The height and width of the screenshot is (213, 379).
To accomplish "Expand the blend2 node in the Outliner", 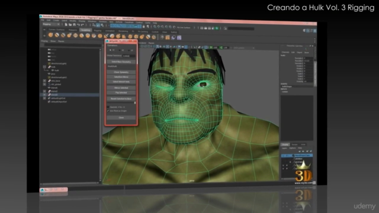I will click(x=44, y=91).
